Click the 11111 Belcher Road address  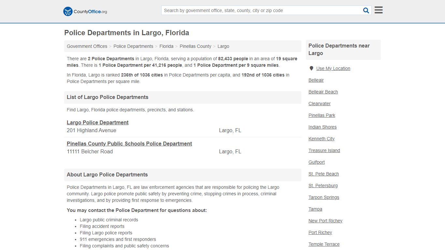90,152
